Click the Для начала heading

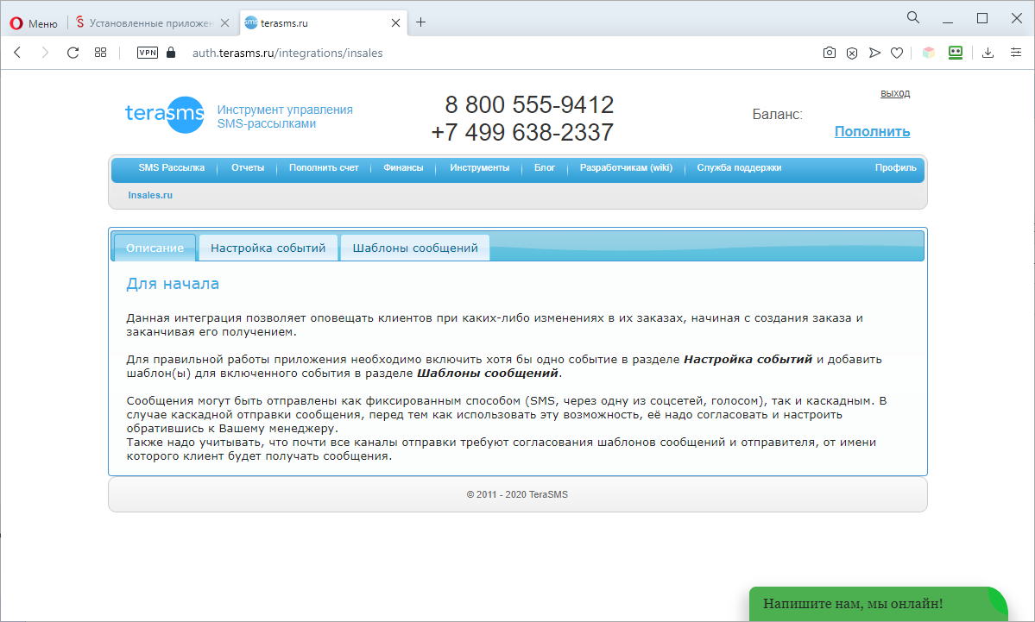click(173, 284)
